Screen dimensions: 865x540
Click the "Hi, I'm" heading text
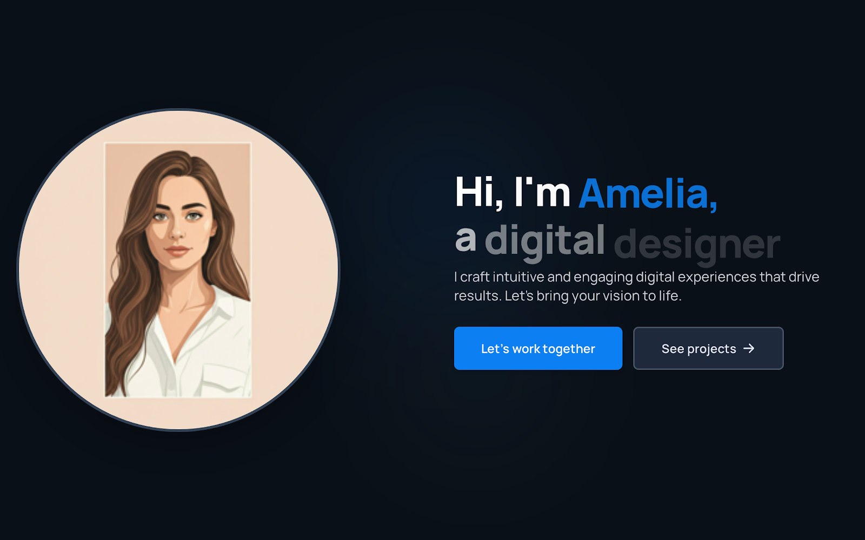pos(513,193)
